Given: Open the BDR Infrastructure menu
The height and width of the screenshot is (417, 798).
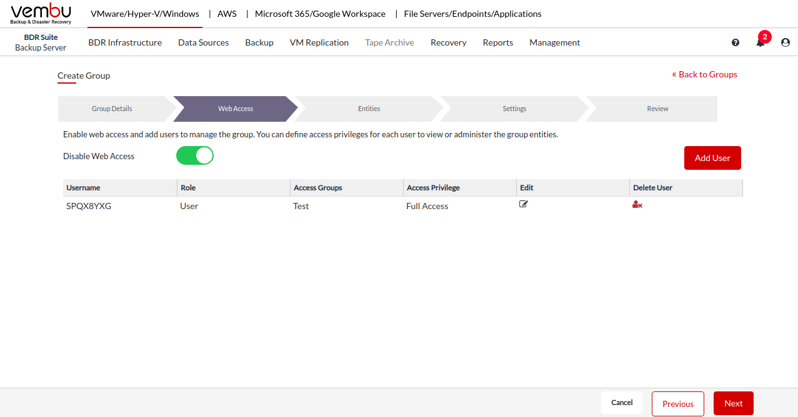Looking at the screenshot, I should tap(125, 42).
